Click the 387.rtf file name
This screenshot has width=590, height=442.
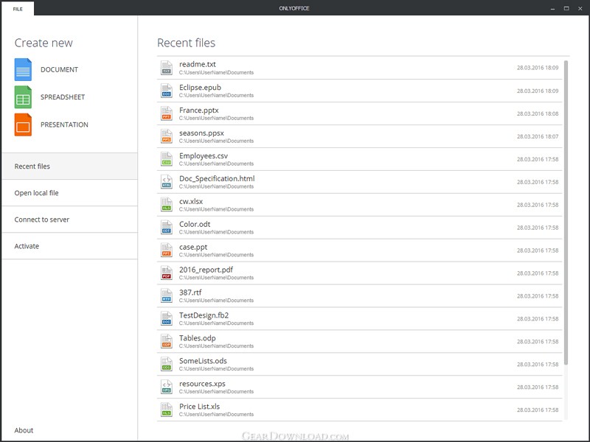(x=190, y=292)
